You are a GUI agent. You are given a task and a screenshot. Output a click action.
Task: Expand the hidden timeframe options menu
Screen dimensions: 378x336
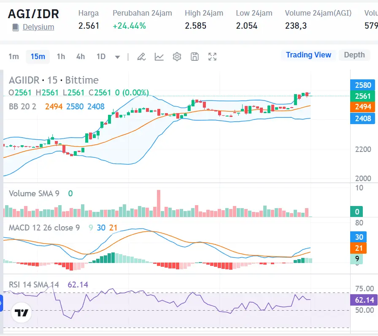(118, 57)
